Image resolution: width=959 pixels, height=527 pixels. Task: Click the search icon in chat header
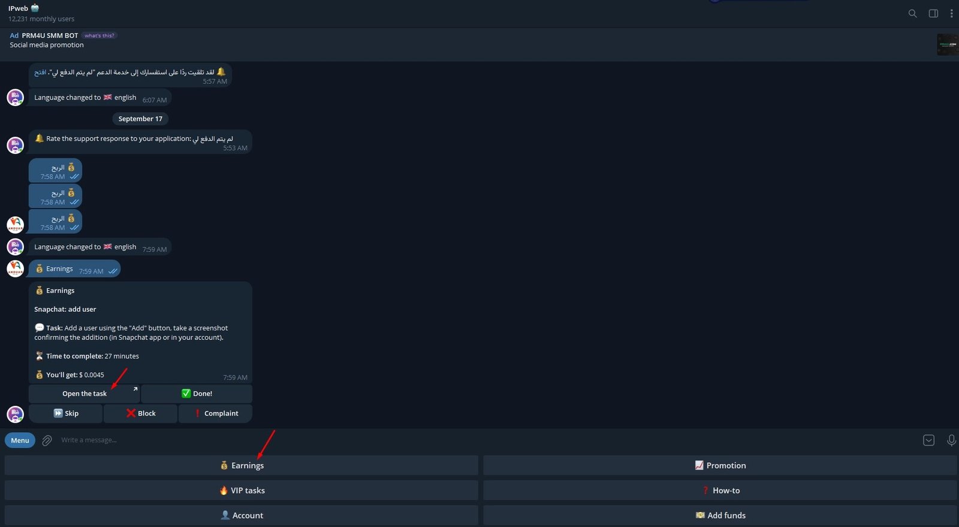(x=912, y=13)
